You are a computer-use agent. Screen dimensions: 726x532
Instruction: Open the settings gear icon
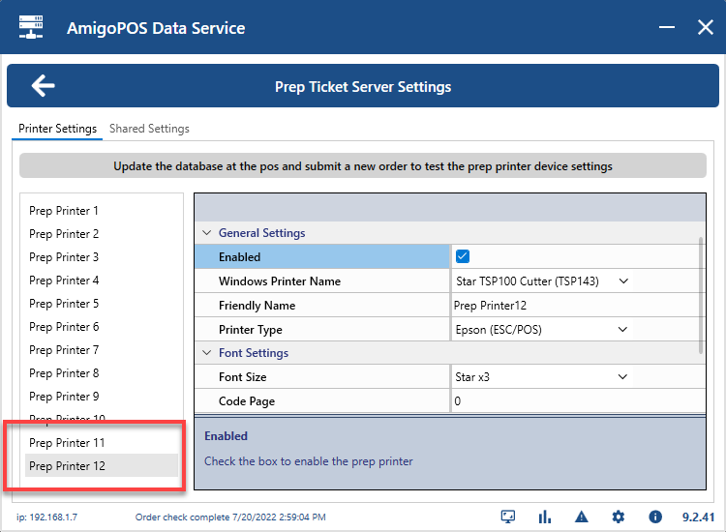pyautogui.click(x=618, y=517)
